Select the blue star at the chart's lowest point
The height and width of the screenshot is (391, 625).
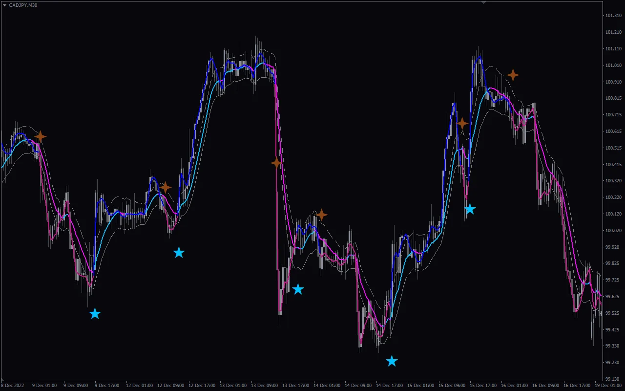(392, 361)
